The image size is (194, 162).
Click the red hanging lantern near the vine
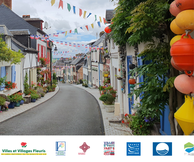point(107,30)
